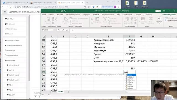Choose ХИ2.РАСП from autocomplete list

point(131,79)
